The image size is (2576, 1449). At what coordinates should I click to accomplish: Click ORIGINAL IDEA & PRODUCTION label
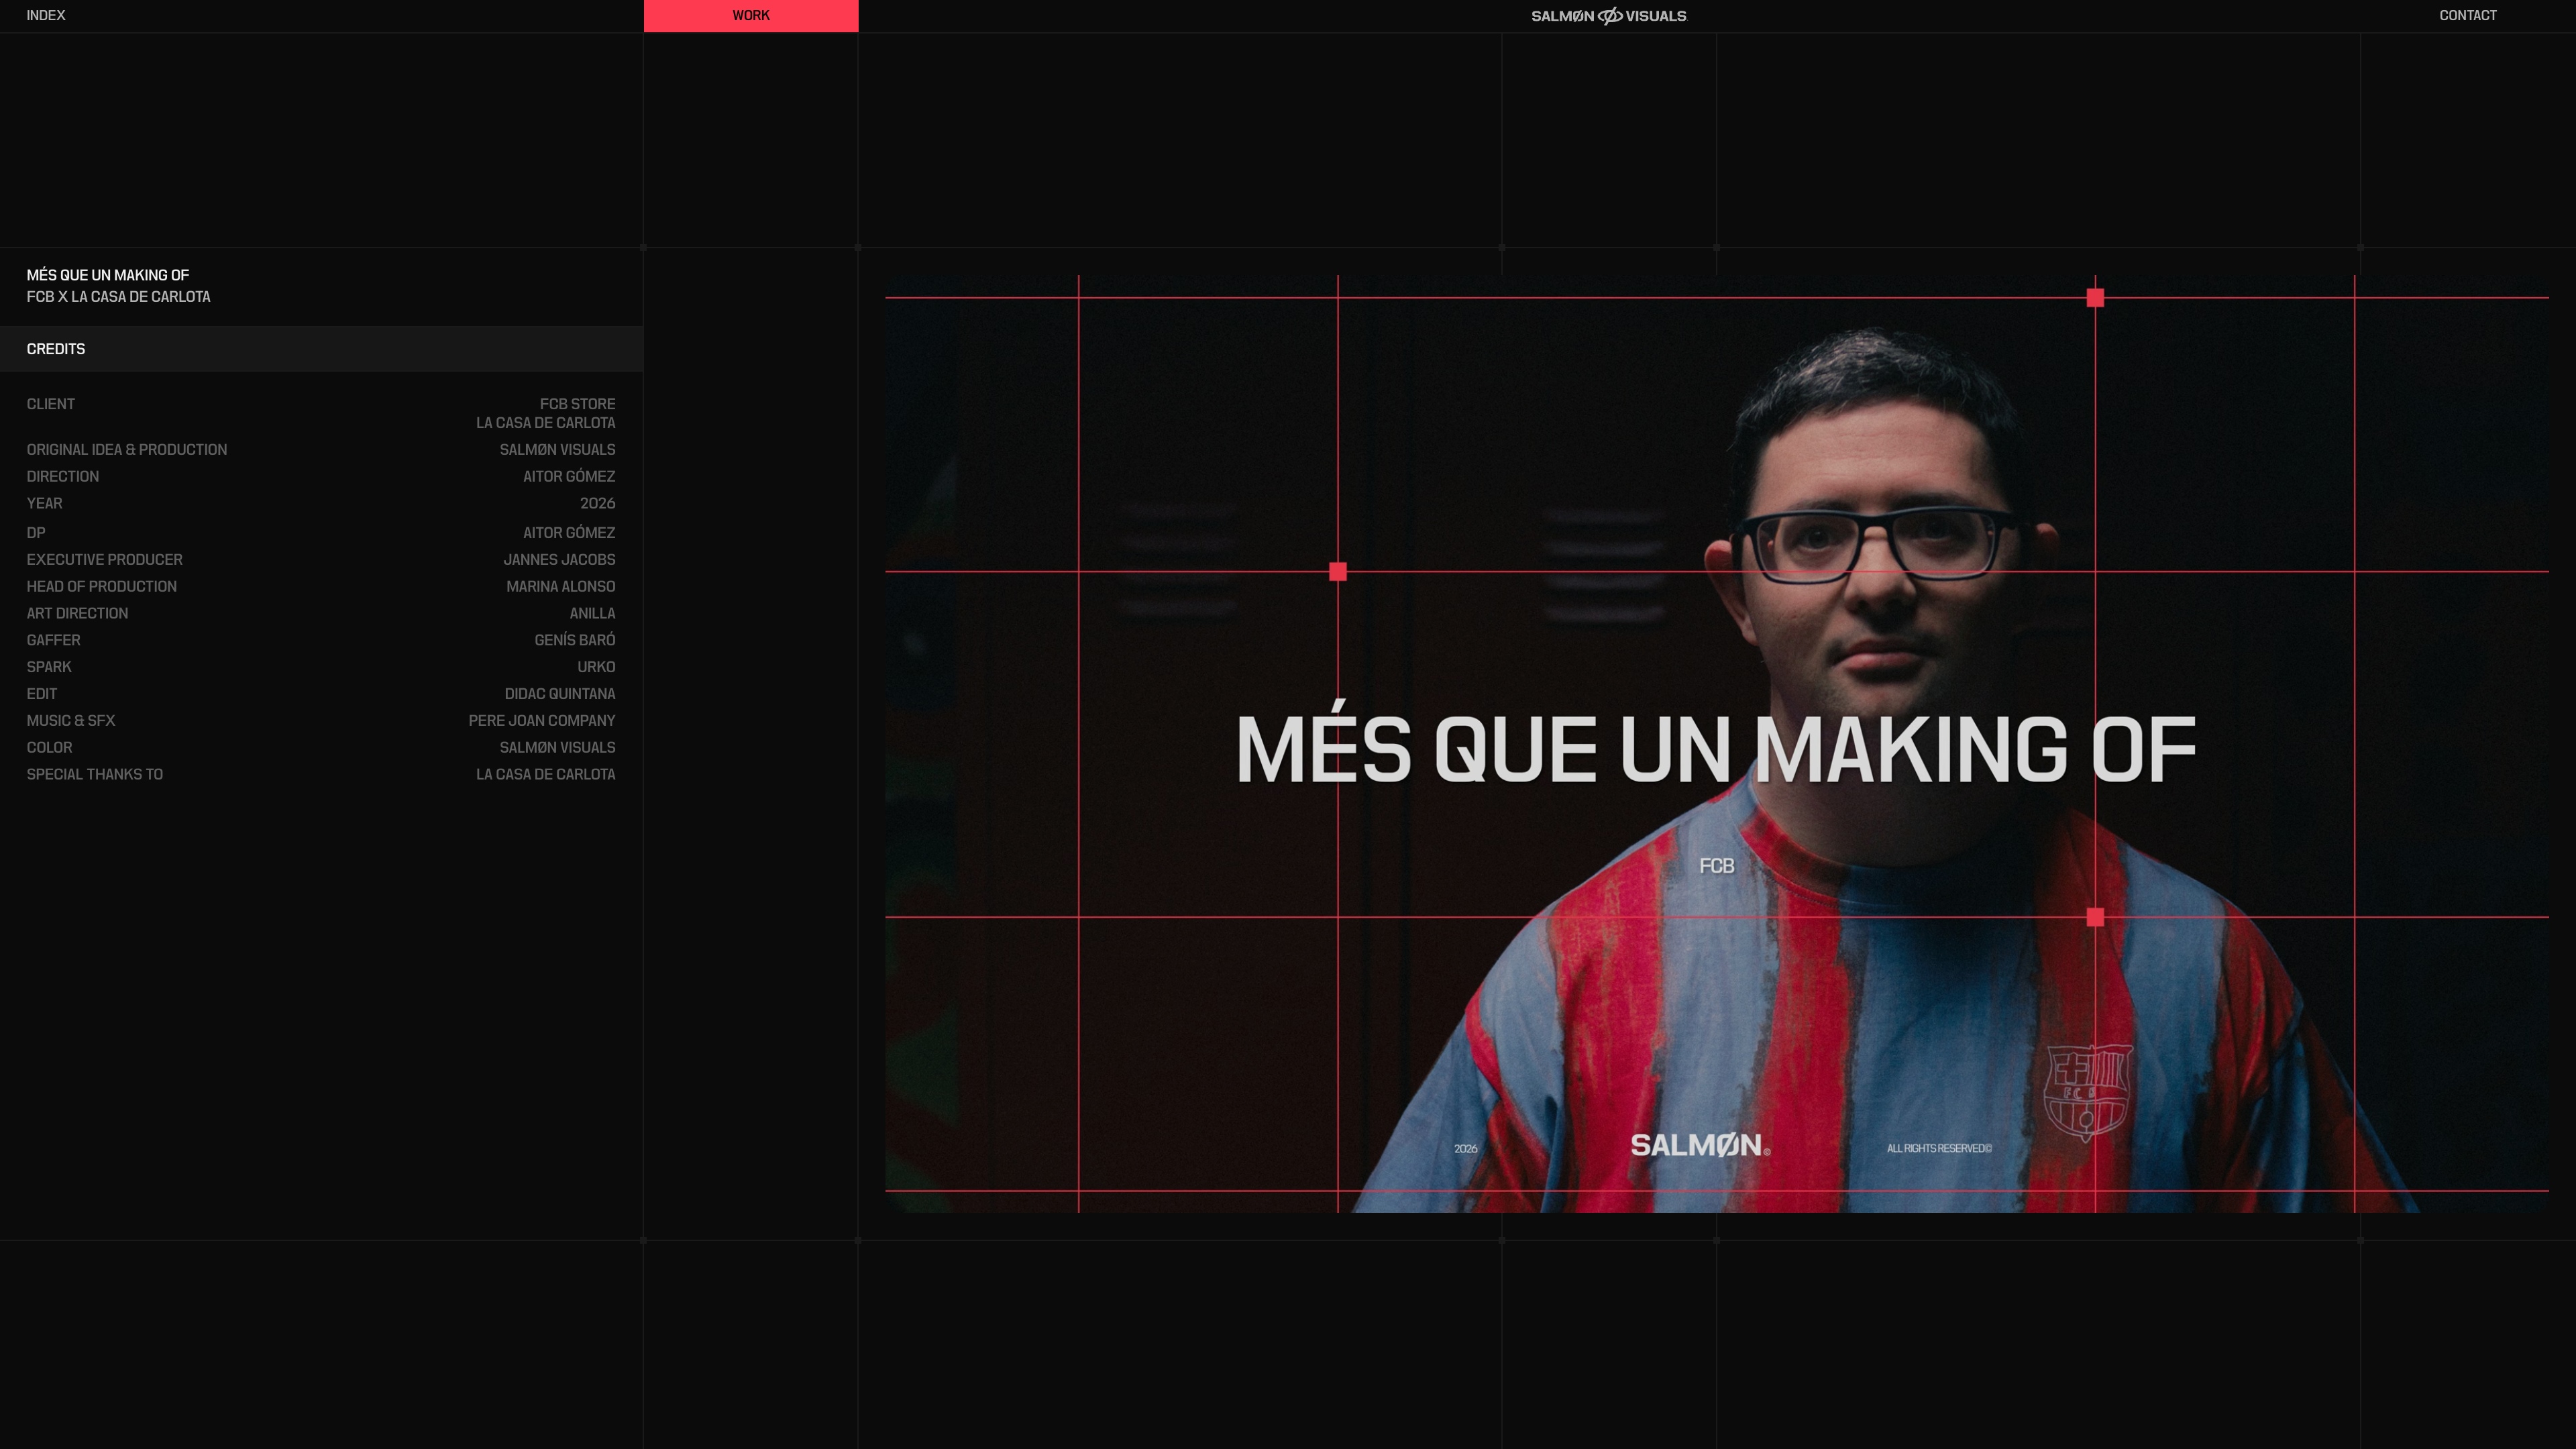pyautogui.click(x=127, y=450)
